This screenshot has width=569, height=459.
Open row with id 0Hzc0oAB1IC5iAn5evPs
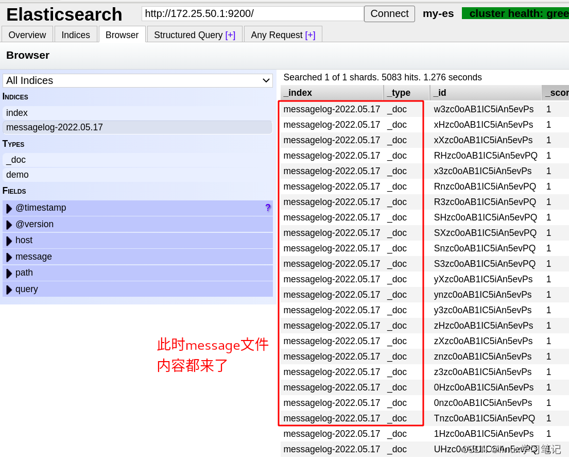click(425, 387)
